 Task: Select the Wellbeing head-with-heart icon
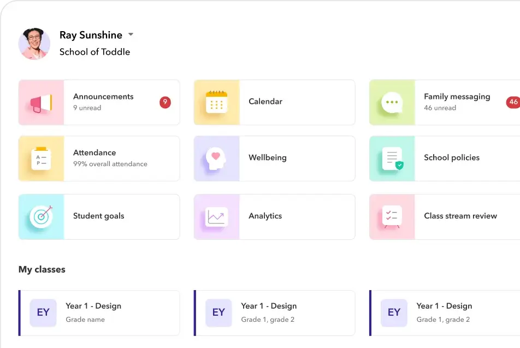click(x=216, y=158)
